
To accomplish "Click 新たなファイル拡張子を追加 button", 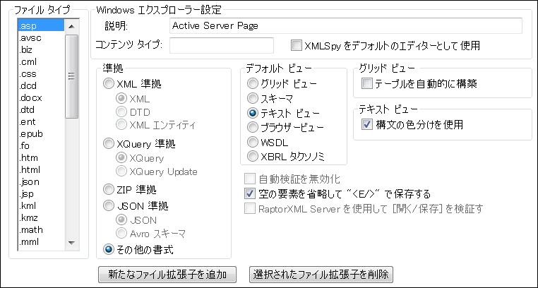I will coord(169,274).
